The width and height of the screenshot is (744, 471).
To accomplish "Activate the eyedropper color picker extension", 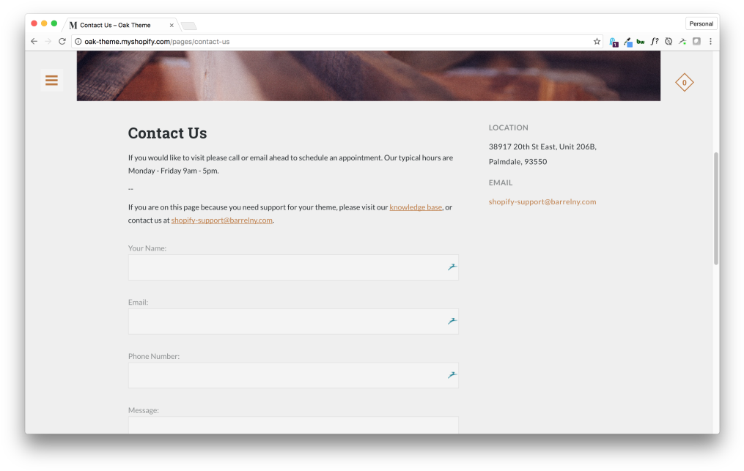I will [627, 42].
